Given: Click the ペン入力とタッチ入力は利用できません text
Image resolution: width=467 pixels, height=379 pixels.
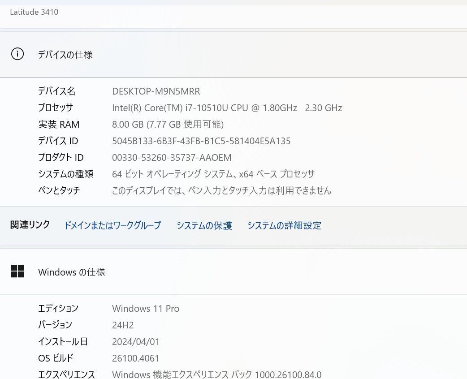Looking at the screenshot, I should pos(221,190).
